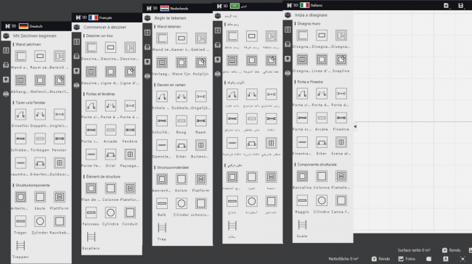The height and width of the screenshot is (264, 472).
Task: Click the Rendu button at bottom right
Action: coord(451,250)
